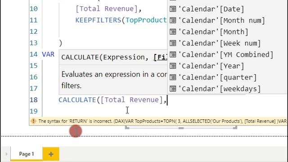The image size is (288, 162).
Task: Click table icon beside 'Calendar'[Month num]
Action: point(173,20)
